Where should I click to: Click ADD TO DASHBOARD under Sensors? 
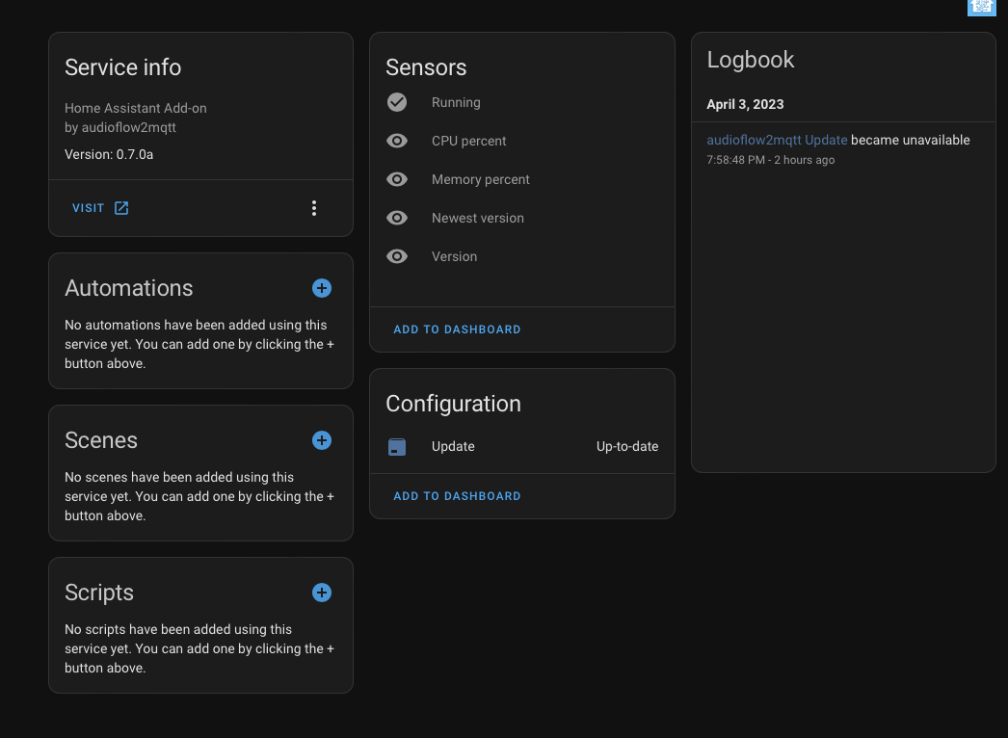tap(457, 329)
